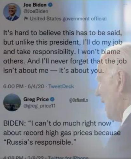Viewport: 131px width, 159px height.
Task: Open the more options dots on Greg Price's tweet
Action: 125,99
